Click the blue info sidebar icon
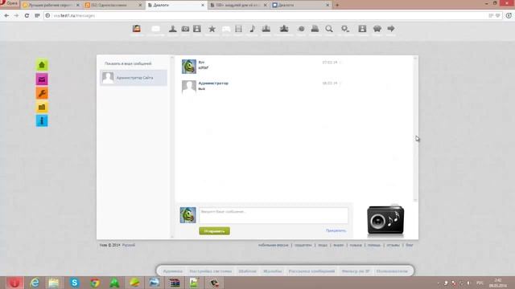The image size is (515, 289). [x=42, y=120]
